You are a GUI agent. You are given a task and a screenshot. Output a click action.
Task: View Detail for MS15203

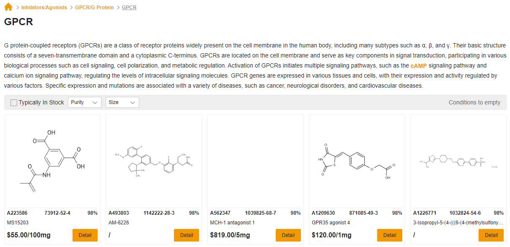pyautogui.click(x=85, y=235)
